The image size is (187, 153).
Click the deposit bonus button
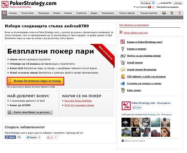pos(30,112)
